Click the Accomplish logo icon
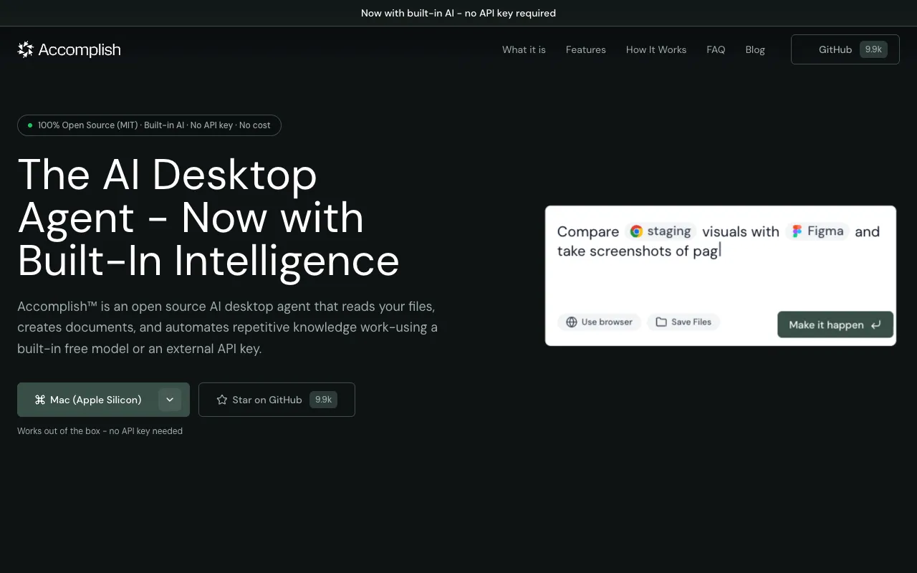The height and width of the screenshot is (573, 917). click(x=25, y=49)
